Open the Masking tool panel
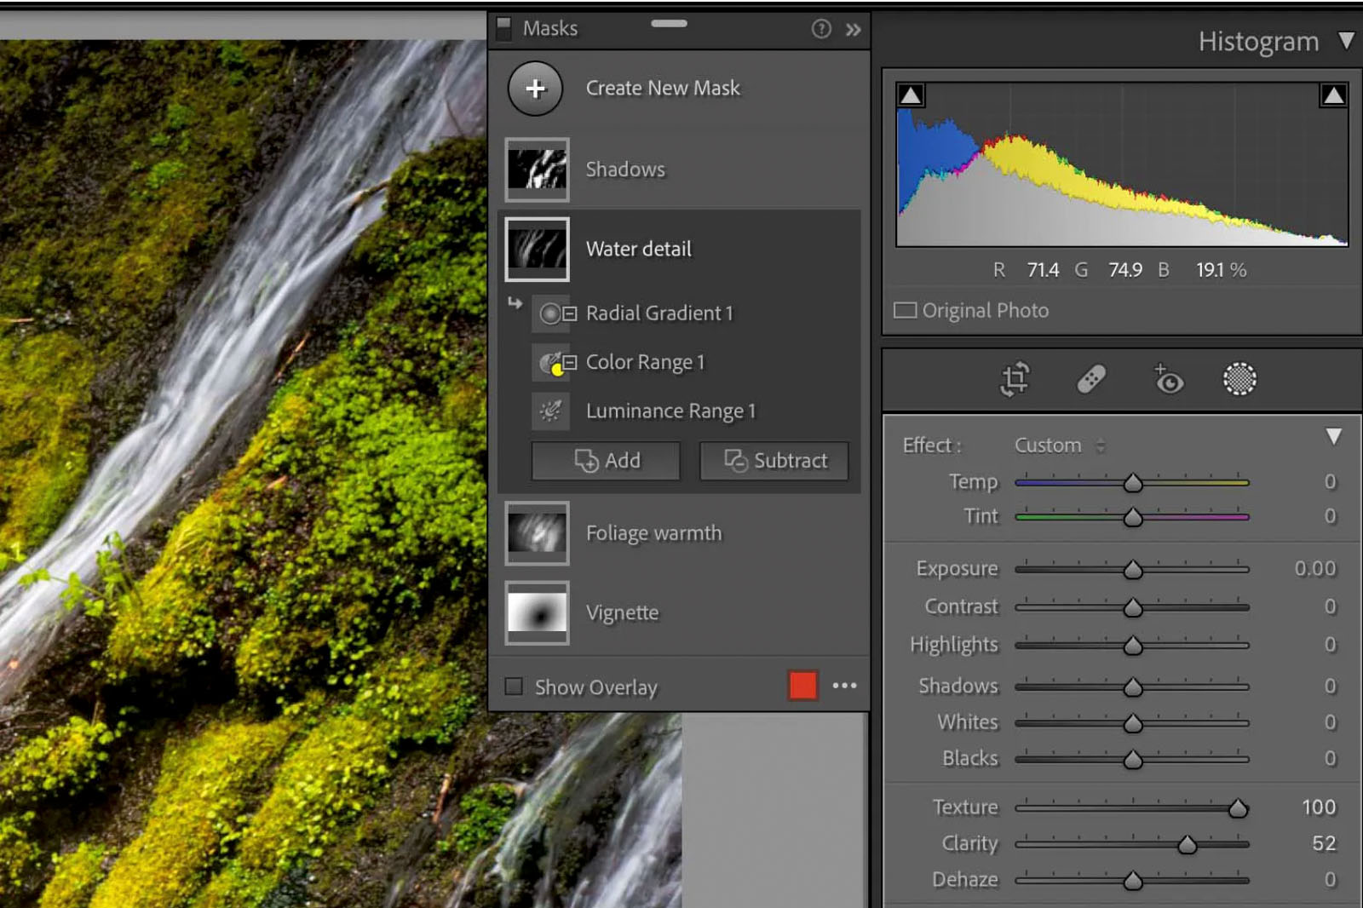 coord(1239,379)
